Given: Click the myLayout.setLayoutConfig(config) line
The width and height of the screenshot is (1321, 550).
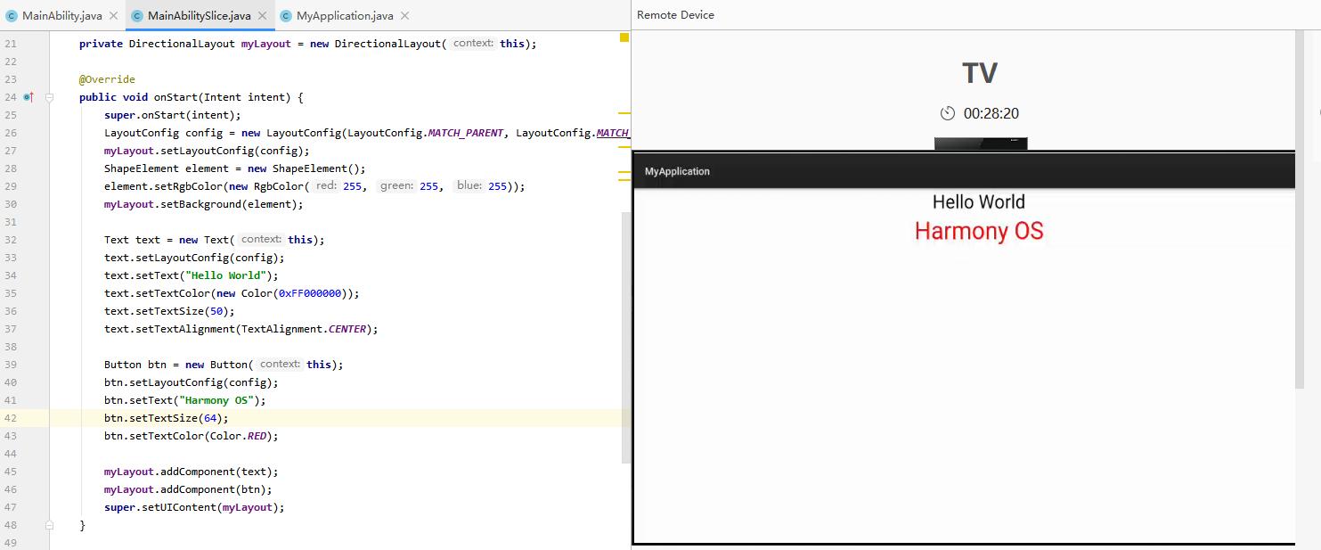Looking at the screenshot, I should click(207, 151).
